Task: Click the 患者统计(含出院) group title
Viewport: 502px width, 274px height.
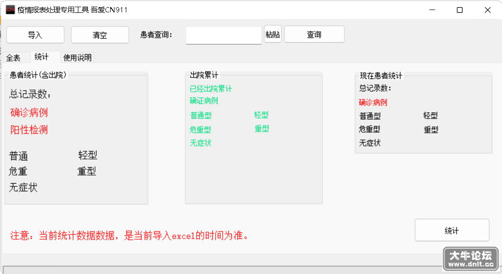Action: tap(38, 75)
